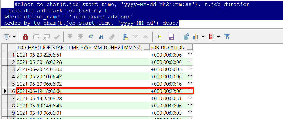Click the ellipsis button in row 1
The image size is (283, 119).
tap(190, 54)
